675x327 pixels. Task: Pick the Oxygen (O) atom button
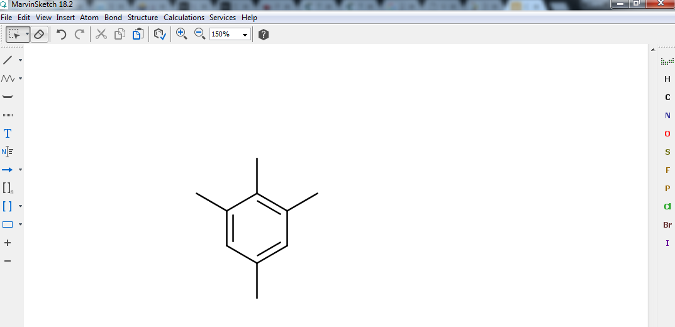tap(667, 134)
